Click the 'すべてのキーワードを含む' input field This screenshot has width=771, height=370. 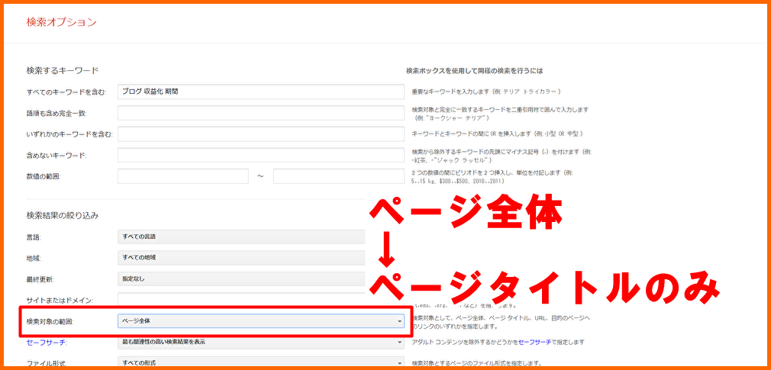tap(260, 92)
